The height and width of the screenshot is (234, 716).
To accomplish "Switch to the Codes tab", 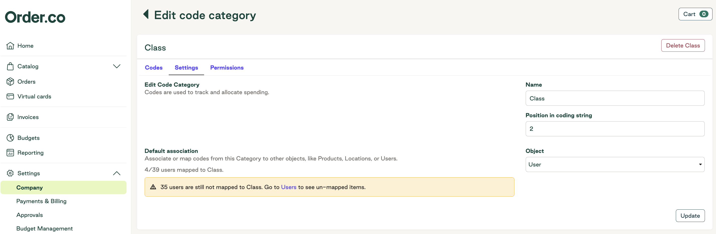I will (154, 68).
